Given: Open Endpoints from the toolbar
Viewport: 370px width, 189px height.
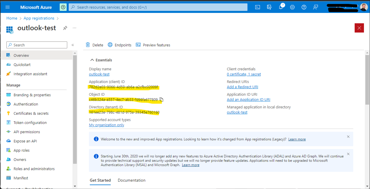Looking at the screenshot, I should pyautogui.click(x=120, y=45).
